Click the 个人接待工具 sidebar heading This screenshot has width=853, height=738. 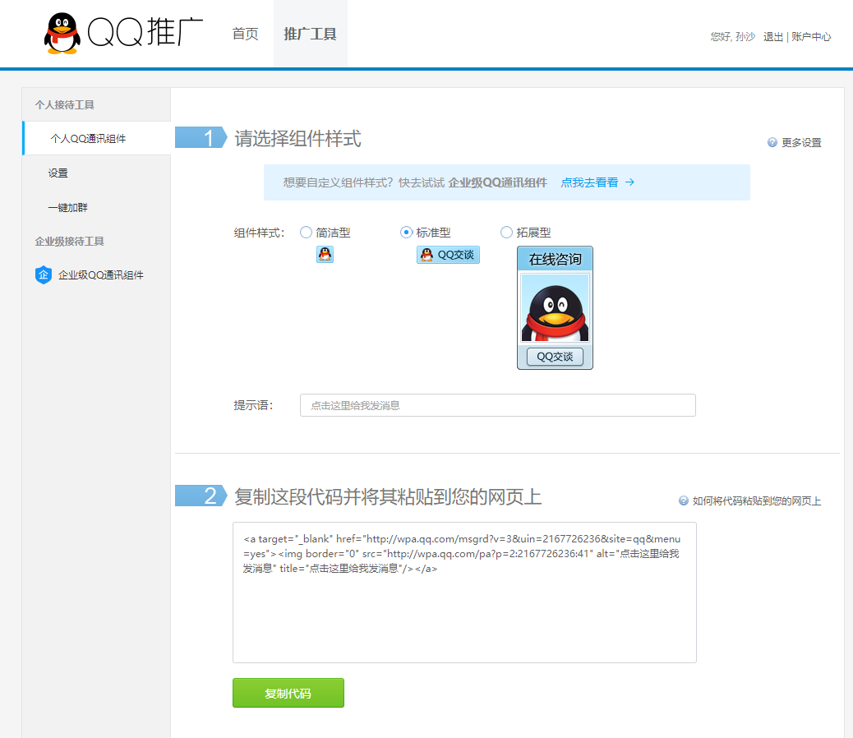click(x=65, y=104)
